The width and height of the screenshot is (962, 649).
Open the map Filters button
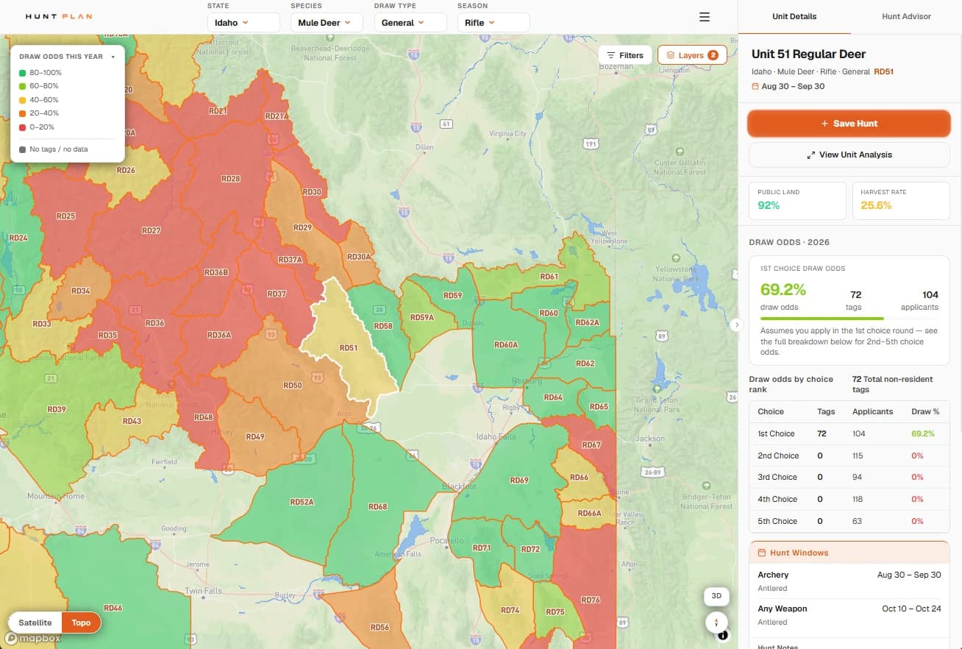click(x=625, y=55)
